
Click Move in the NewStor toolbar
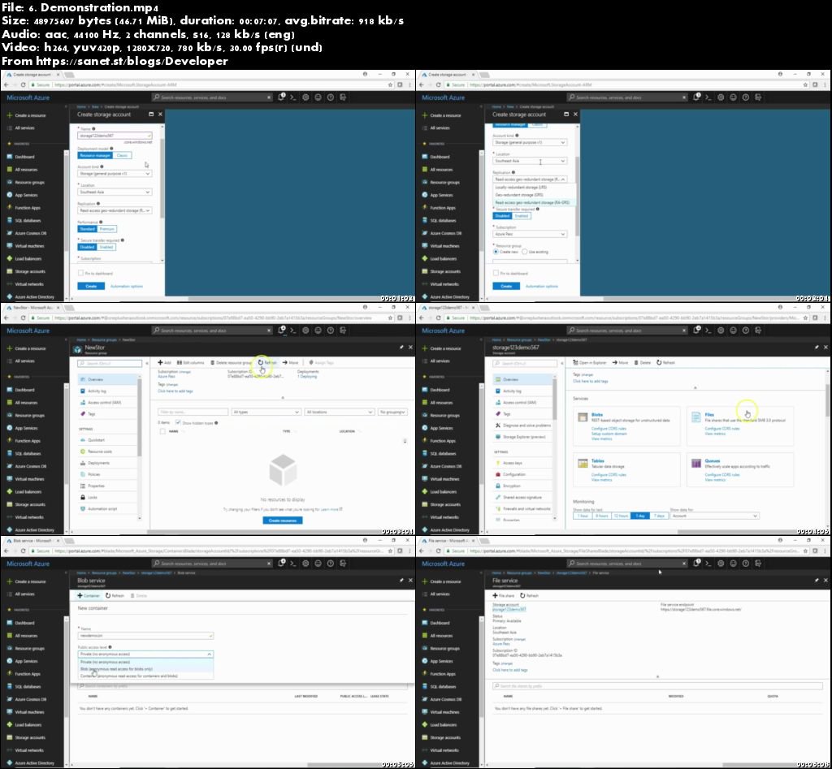(x=290, y=363)
